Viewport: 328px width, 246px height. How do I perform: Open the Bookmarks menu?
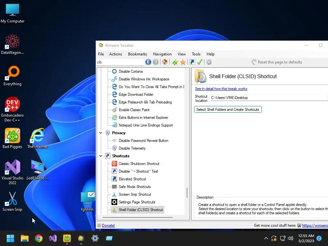[137, 54]
